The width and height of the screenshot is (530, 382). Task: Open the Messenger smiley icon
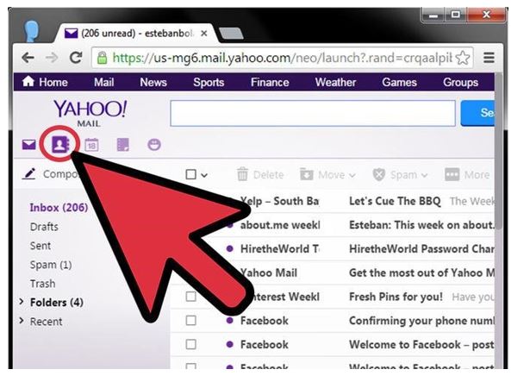(x=154, y=145)
